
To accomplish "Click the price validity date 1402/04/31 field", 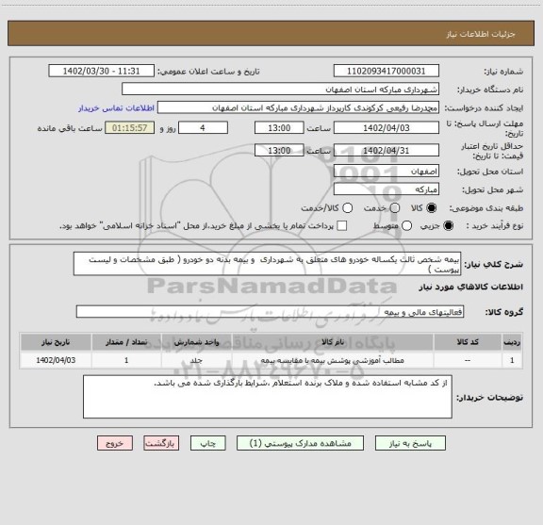I will pos(387,150).
